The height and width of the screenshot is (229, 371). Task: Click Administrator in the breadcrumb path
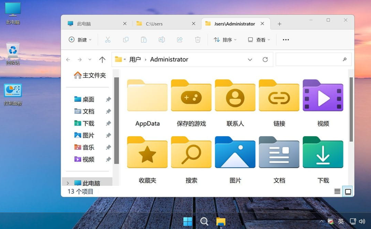tap(169, 59)
